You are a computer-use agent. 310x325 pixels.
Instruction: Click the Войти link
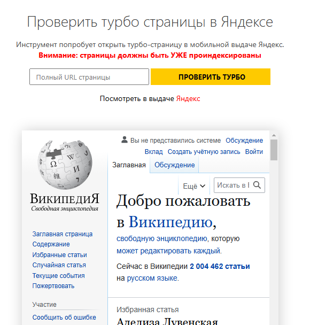pos(254,152)
